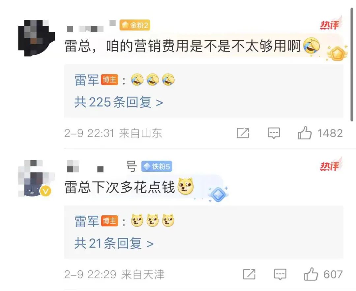Share the second comment from 天津
356x291 pixels.
249,274
